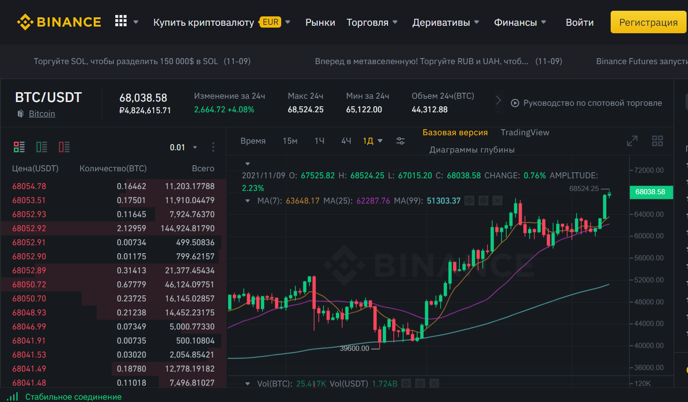The width and height of the screenshot is (688, 402).
Task: Open the apps grid icon next to Binance logo
Action: click(121, 21)
